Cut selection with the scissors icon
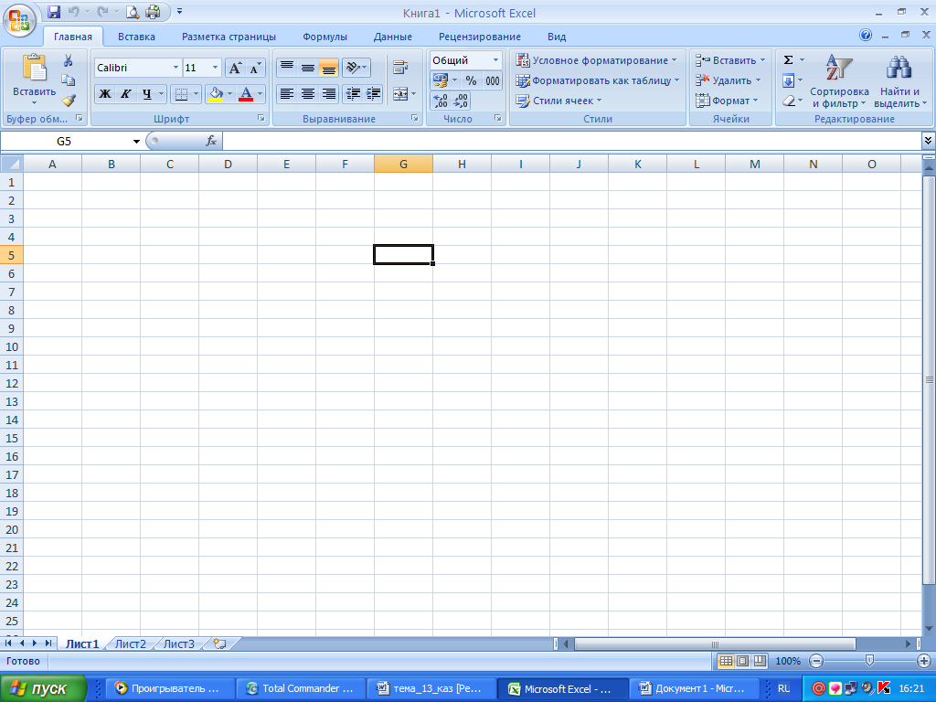 tap(68, 60)
